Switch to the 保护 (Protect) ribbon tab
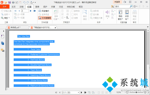 coord(45,7)
